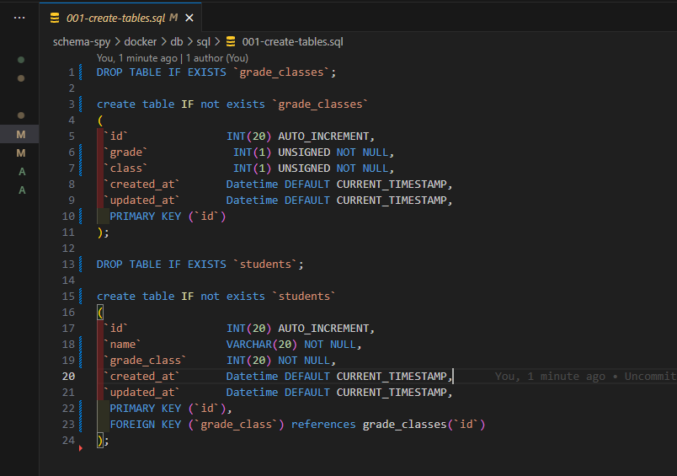Click the inline blame 'You, 1 minute ago' on line 20
This screenshot has height=476, width=677.
click(550, 377)
